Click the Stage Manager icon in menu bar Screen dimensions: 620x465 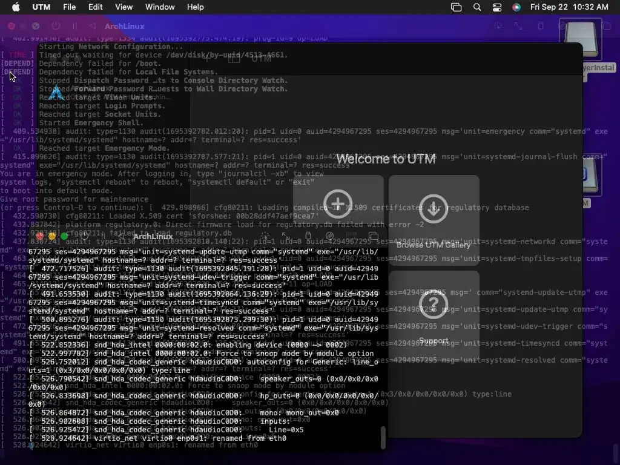point(456,7)
